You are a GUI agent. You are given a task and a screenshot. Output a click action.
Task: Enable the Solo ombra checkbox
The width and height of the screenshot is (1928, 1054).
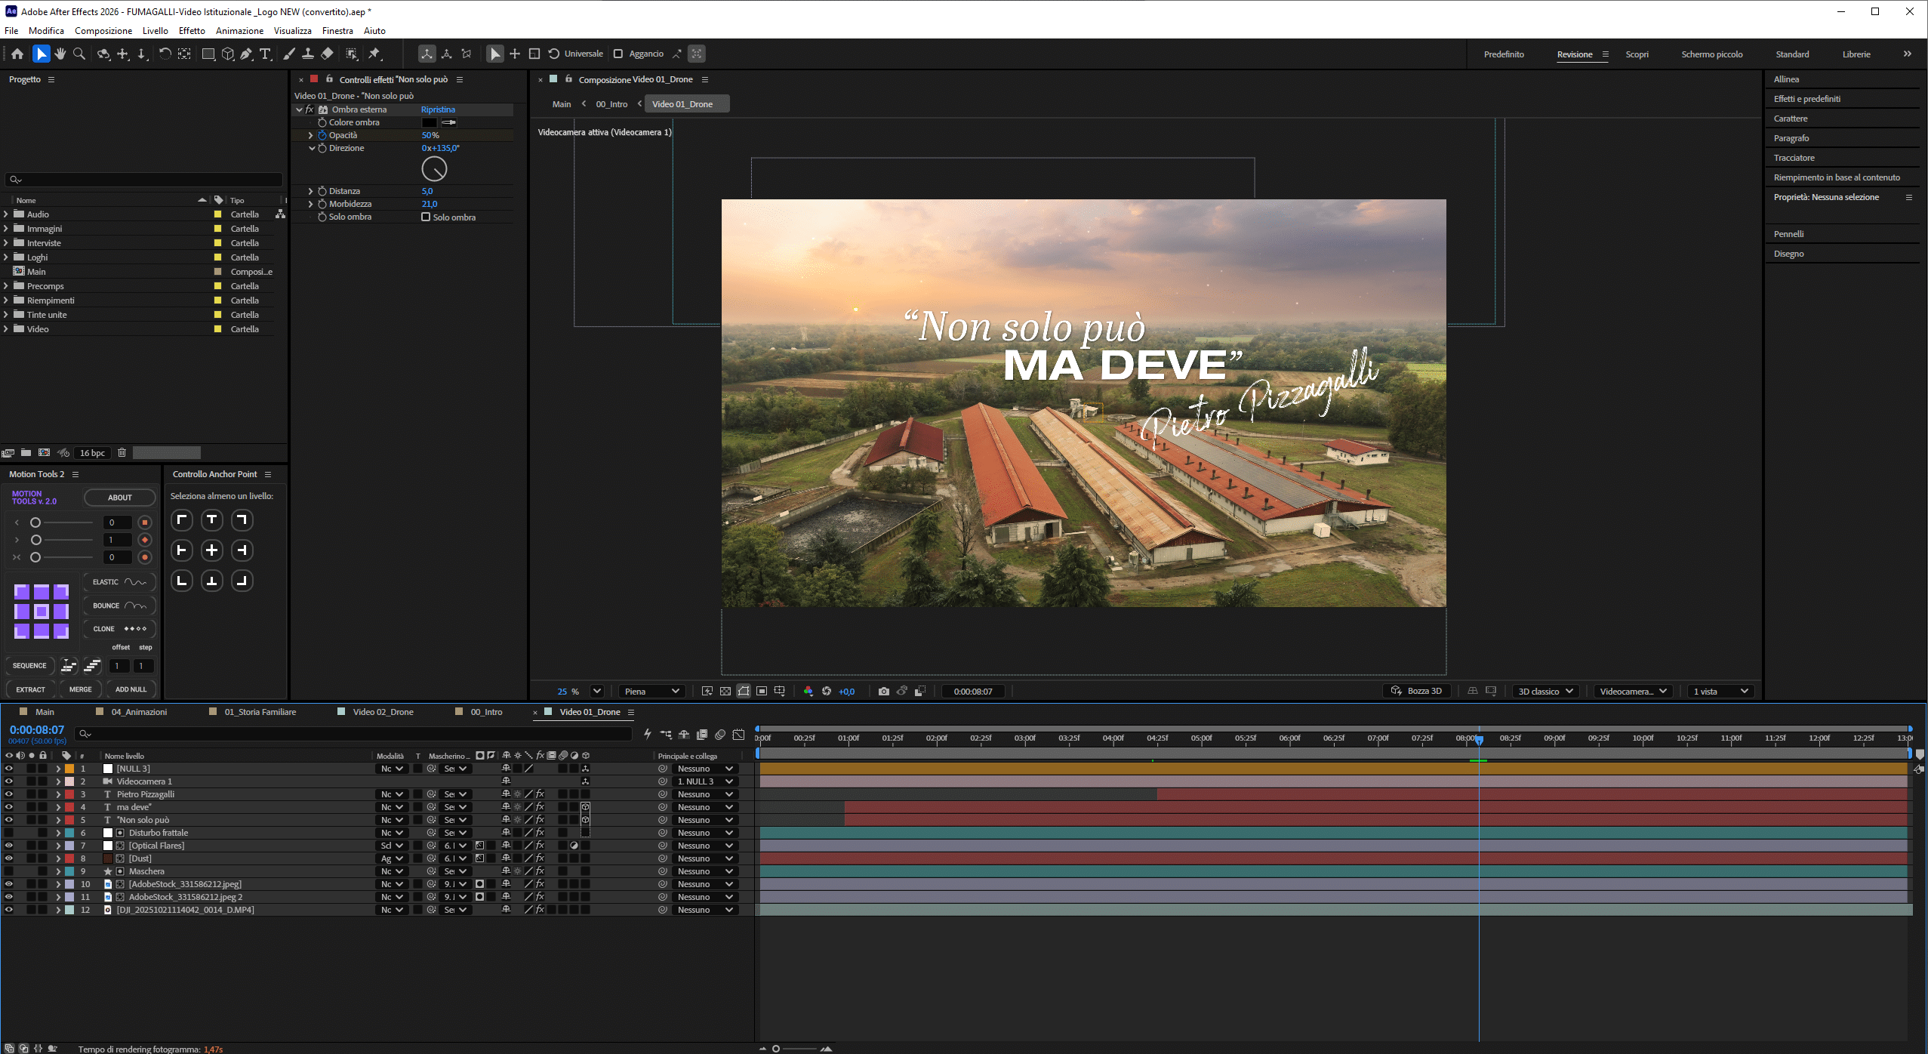(426, 217)
